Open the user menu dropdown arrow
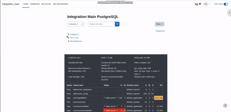This screenshot has height=112, width=231. (x=210, y=4)
